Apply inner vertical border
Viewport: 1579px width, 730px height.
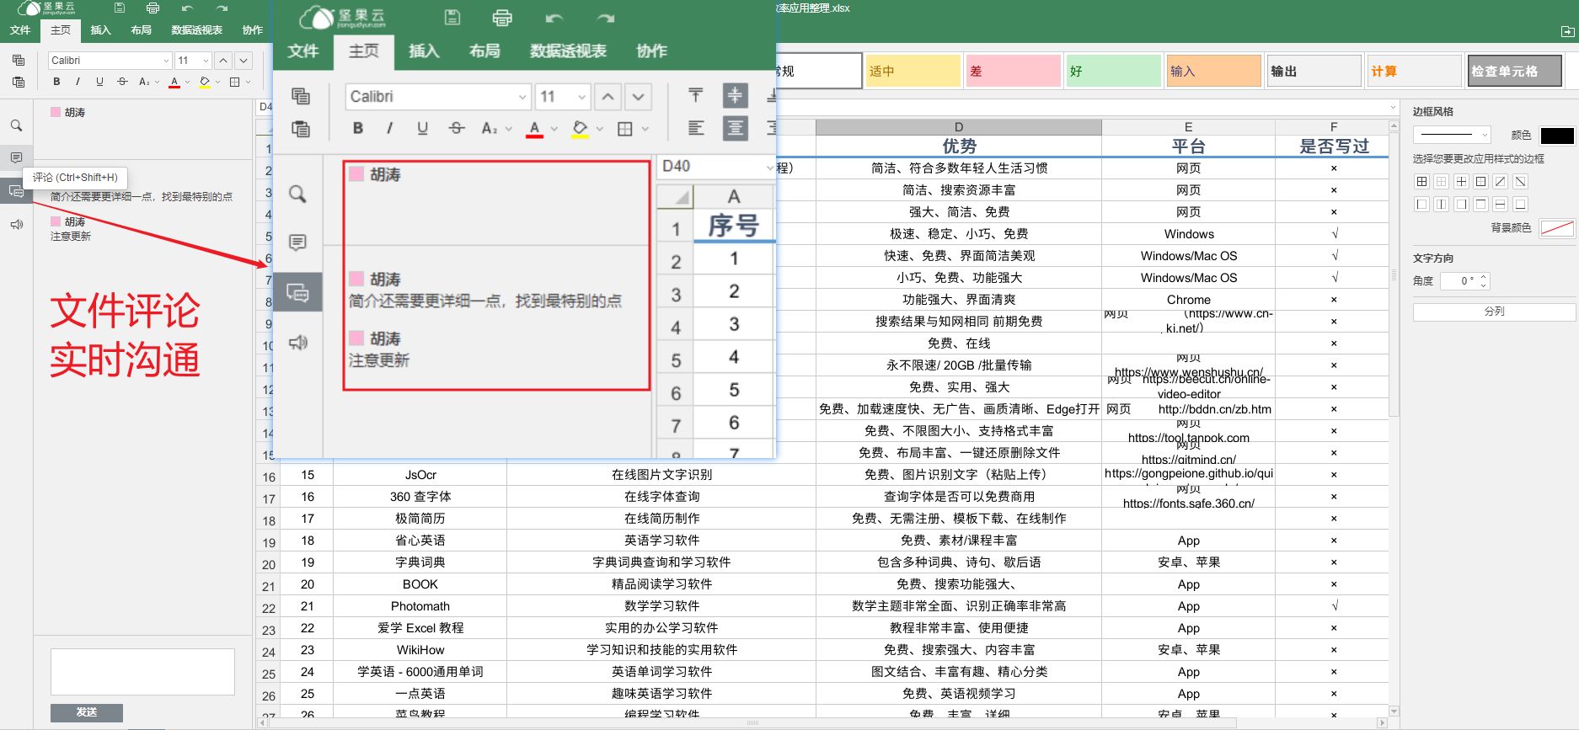click(1441, 204)
